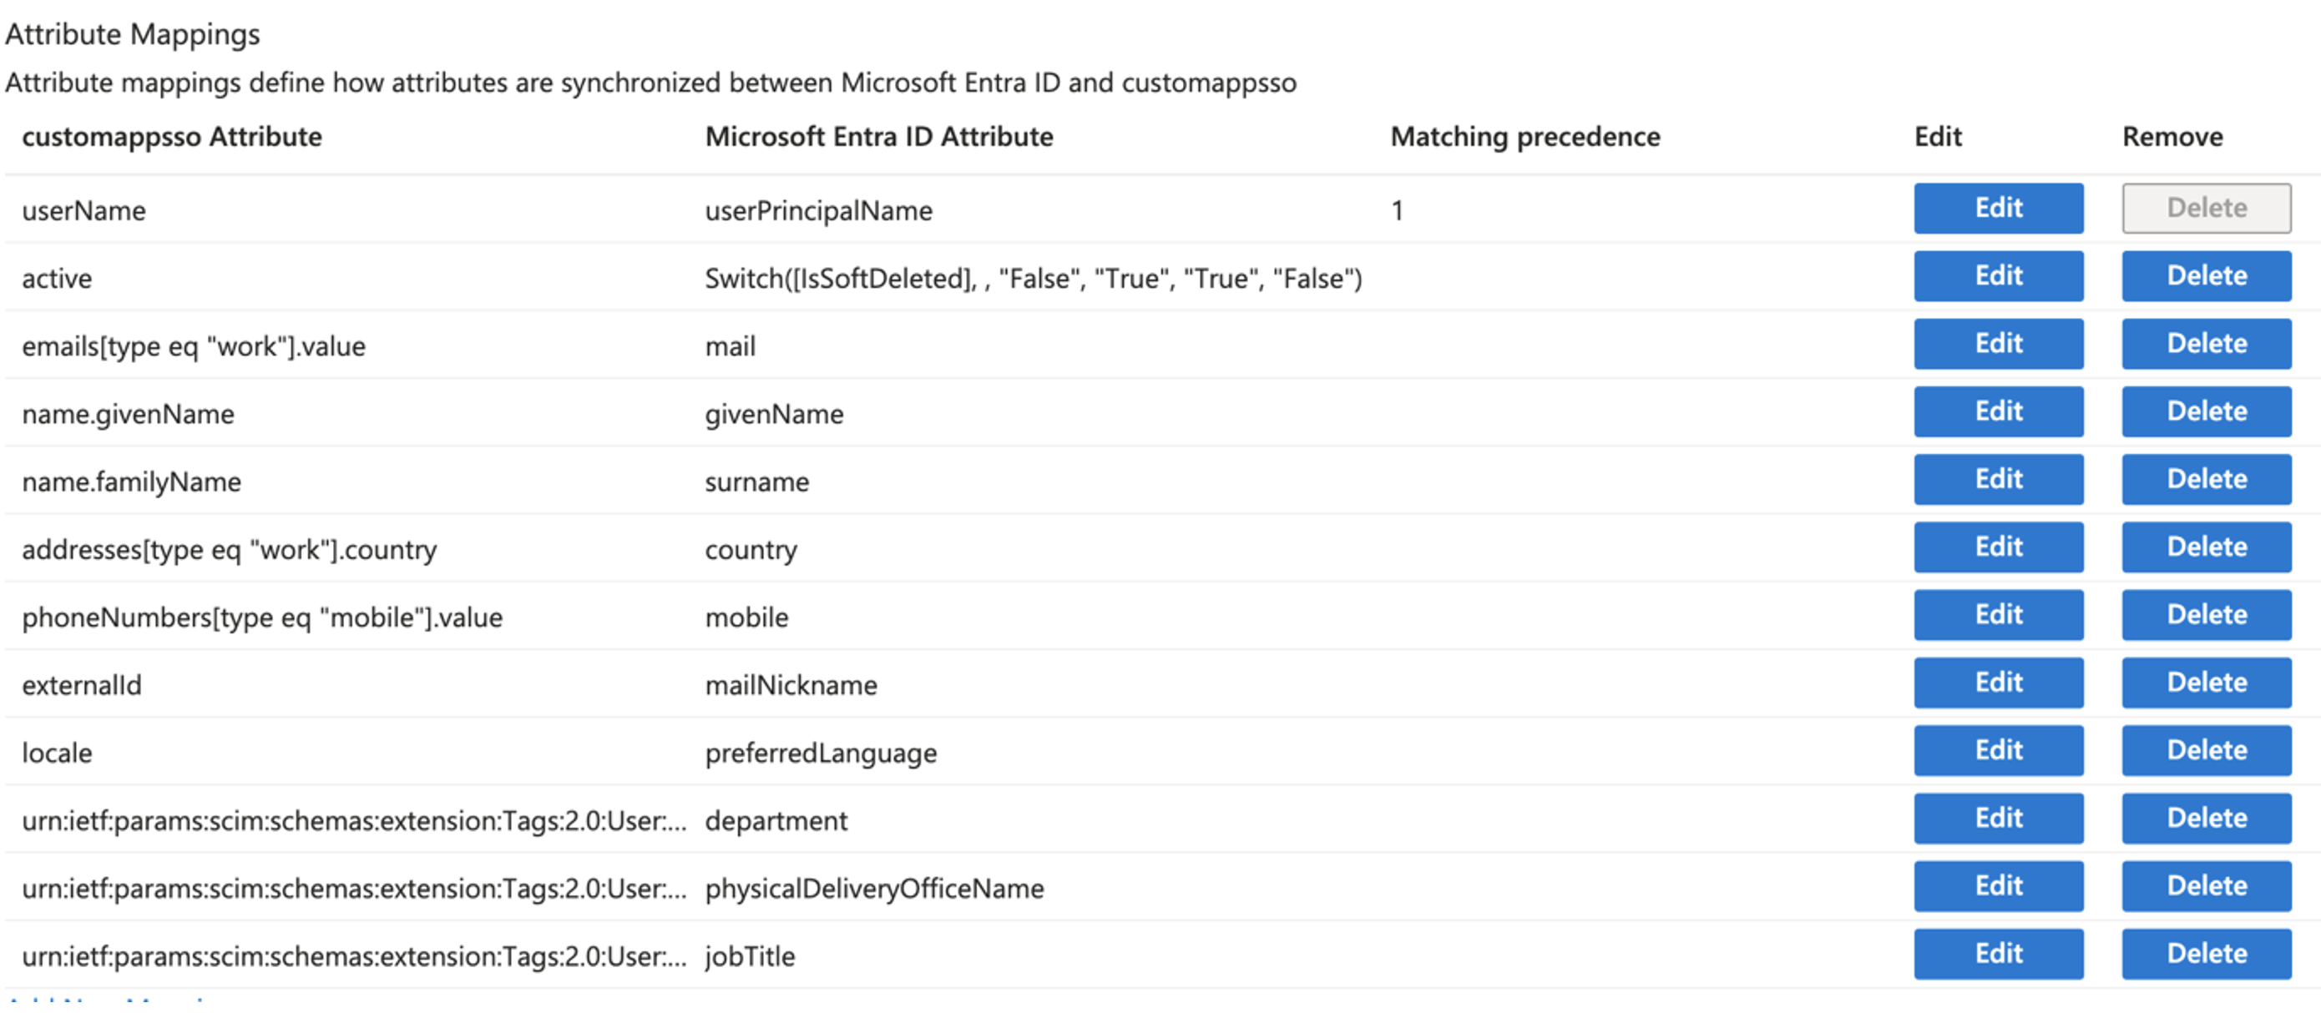Click the disabled Delete for userName
The width and height of the screenshot is (2321, 1013).
pos(2207,208)
